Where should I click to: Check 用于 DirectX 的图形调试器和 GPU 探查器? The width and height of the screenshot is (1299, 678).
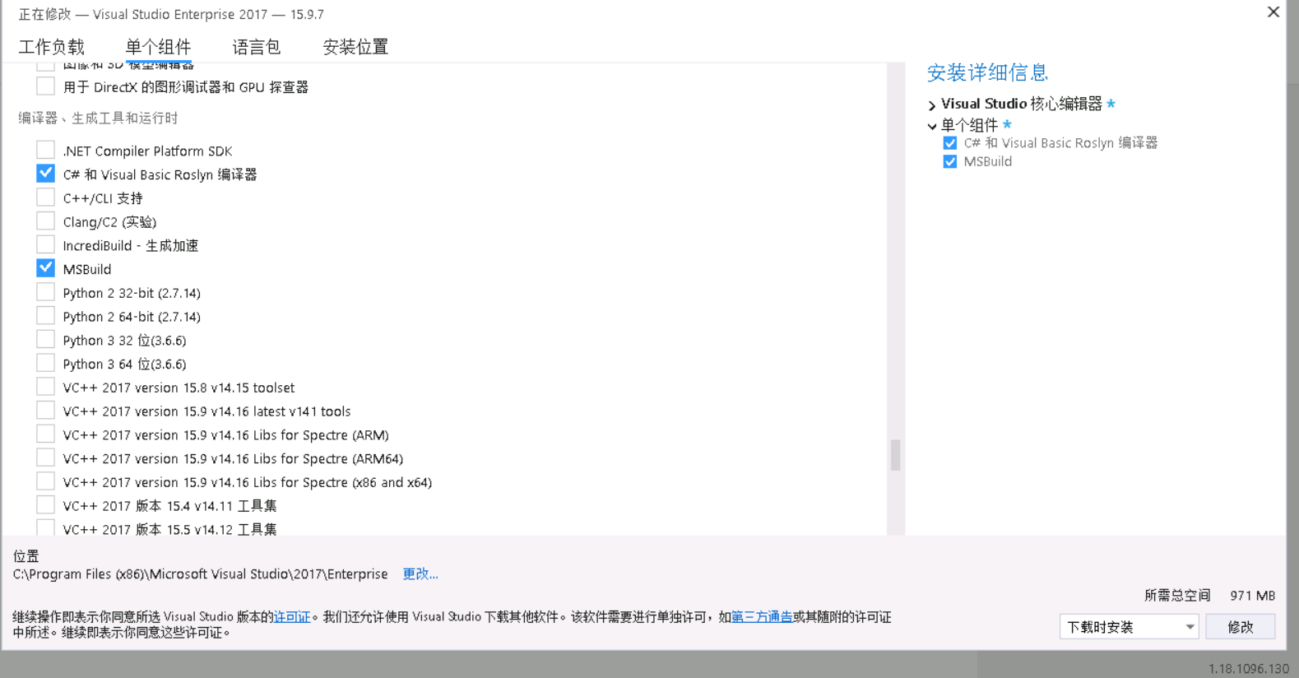click(x=46, y=86)
